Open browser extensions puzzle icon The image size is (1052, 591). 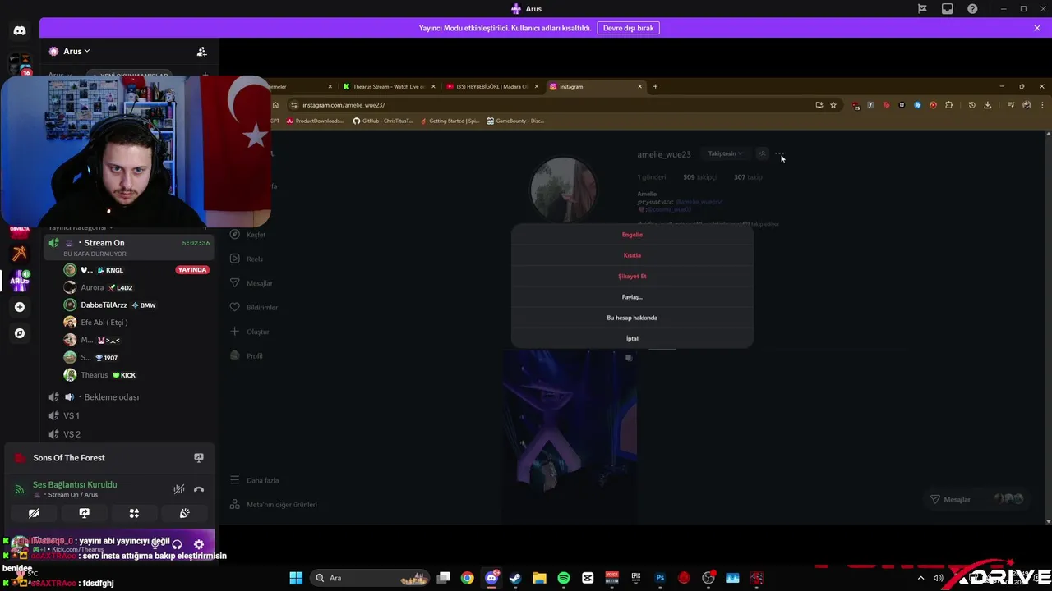click(948, 105)
